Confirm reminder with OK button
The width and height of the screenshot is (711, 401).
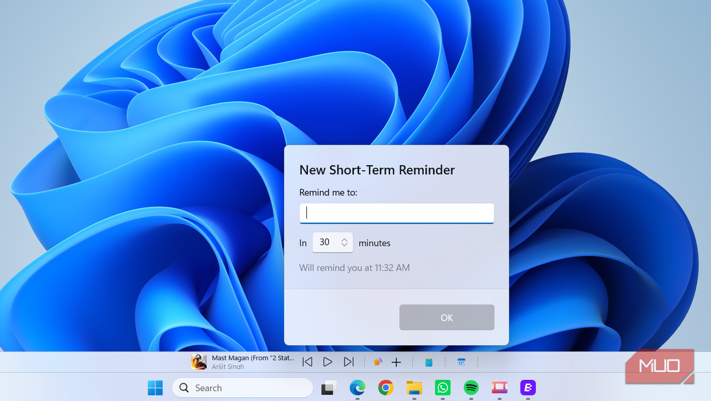[447, 317]
